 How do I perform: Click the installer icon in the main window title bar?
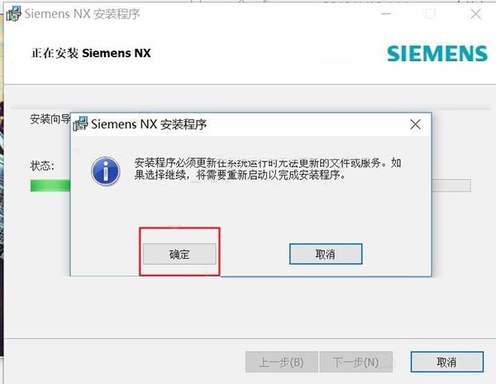(x=13, y=14)
